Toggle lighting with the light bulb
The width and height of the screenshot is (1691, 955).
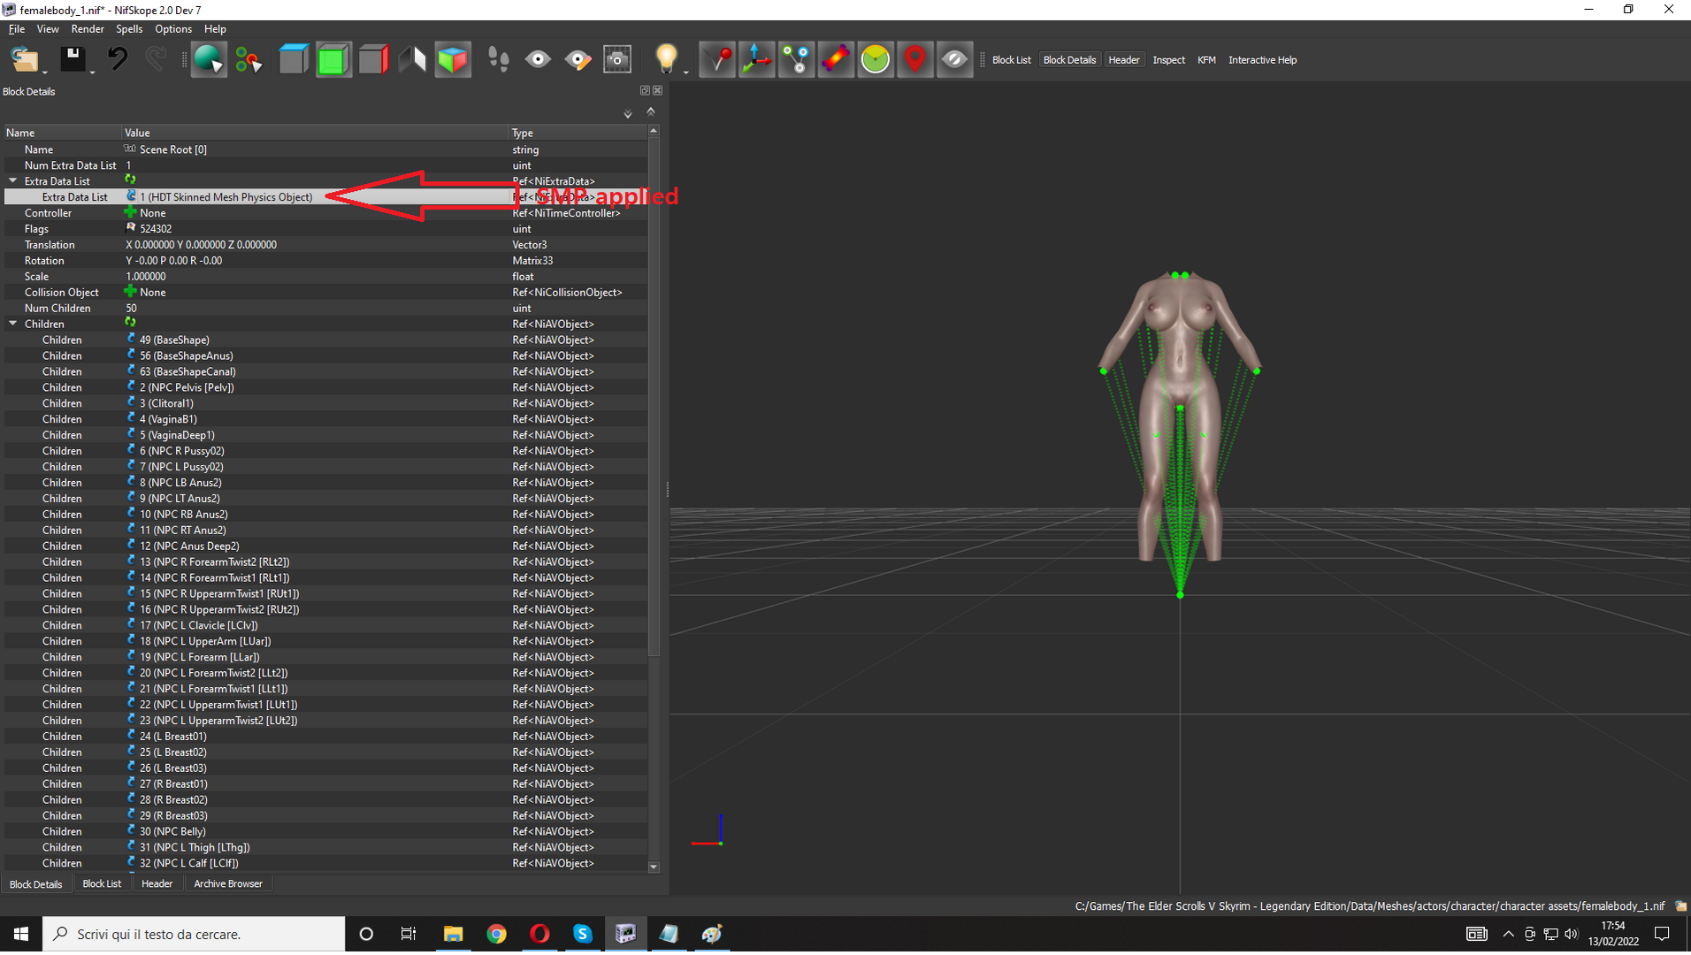tap(666, 58)
